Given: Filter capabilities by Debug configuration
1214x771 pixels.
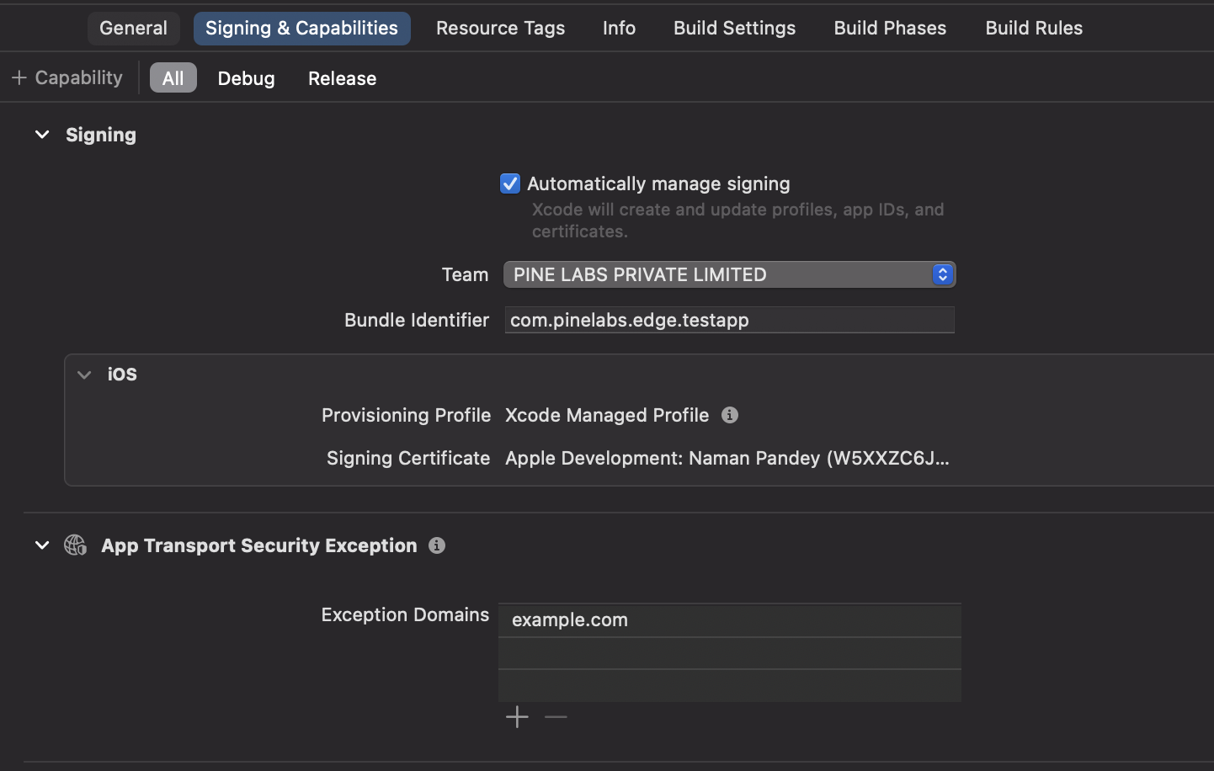Looking at the screenshot, I should tap(246, 77).
